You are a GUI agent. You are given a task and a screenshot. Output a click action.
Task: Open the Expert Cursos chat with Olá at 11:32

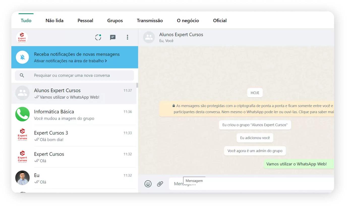[74, 157]
